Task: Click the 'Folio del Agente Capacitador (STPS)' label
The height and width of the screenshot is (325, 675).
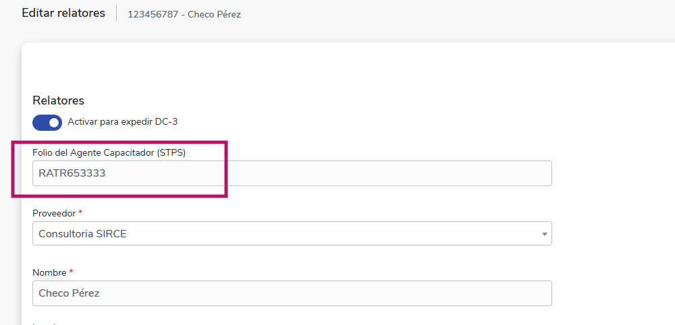Action: tap(109, 153)
